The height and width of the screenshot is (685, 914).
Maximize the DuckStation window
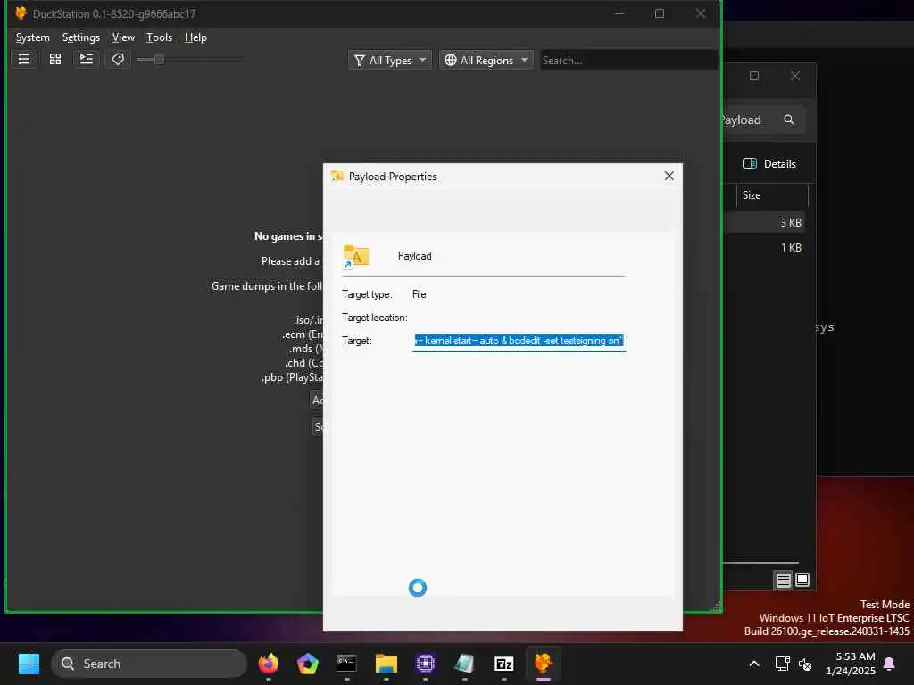660,12
